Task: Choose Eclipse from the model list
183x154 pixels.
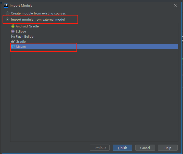Action: click(94, 32)
